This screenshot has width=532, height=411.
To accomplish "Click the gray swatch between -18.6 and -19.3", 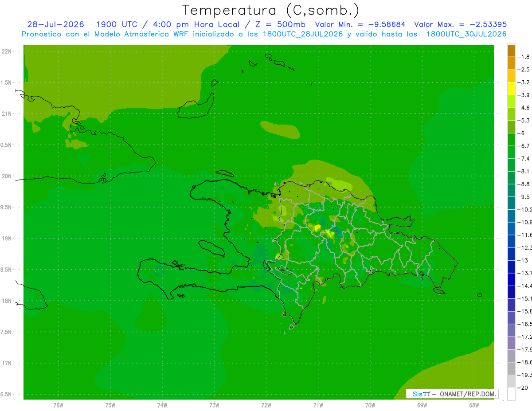I will pos(511,368).
